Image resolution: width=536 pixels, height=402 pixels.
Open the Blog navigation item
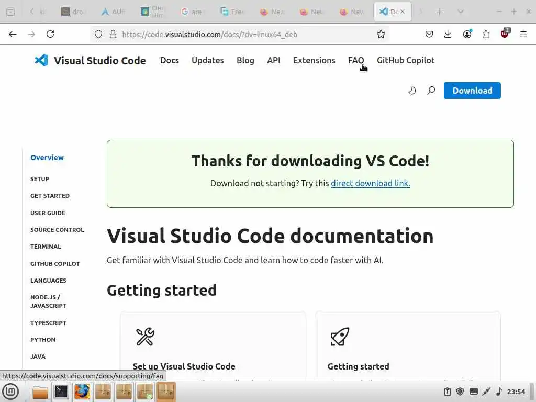click(x=245, y=61)
